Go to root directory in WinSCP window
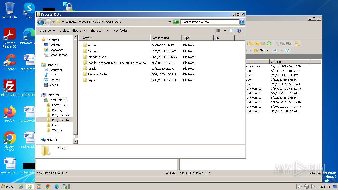The height and width of the screenshot is (190, 338). pyautogui.click(x=257, y=44)
